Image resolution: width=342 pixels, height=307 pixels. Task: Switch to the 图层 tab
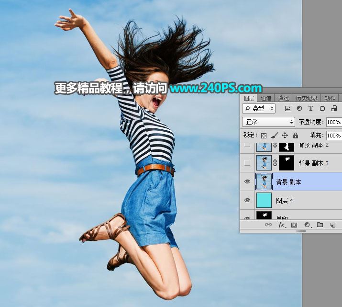pos(249,98)
